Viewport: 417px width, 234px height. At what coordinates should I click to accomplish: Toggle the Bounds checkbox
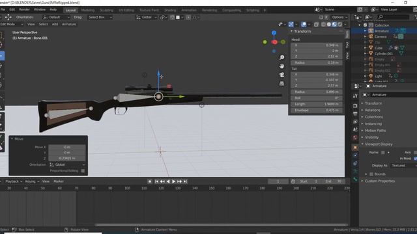[x=371, y=174]
